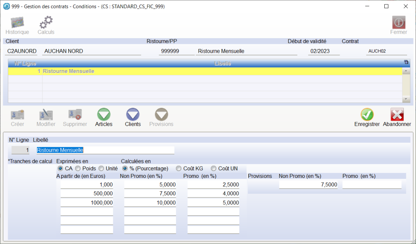Open the Clients blue arrow icon
This screenshot has height=244, width=416.
[x=133, y=115]
